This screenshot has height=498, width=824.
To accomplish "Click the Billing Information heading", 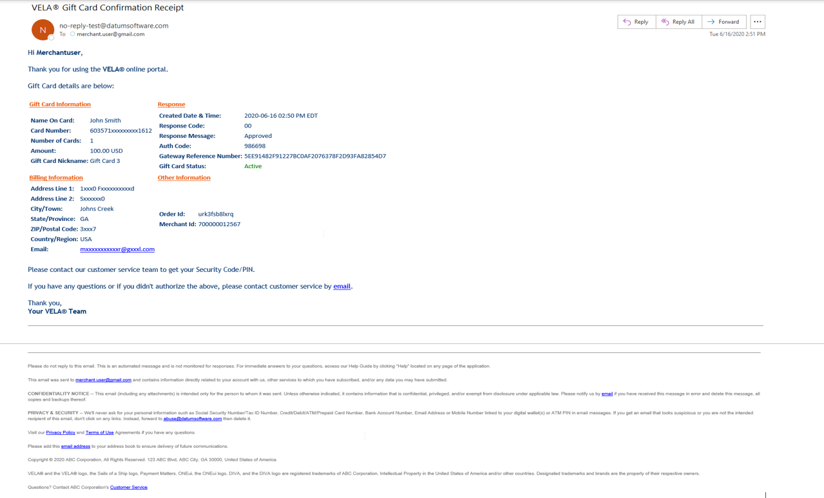I will click(56, 178).
